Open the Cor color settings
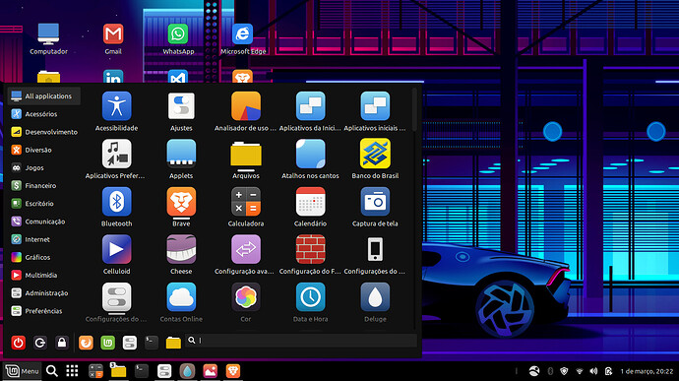This screenshot has width=679, height=381. (246, 302)
